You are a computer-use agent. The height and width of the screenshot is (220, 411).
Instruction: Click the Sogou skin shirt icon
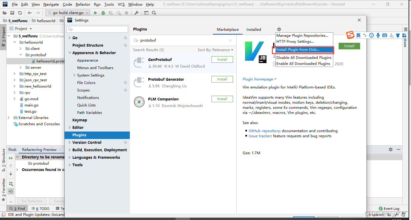(x=398, y=35)
